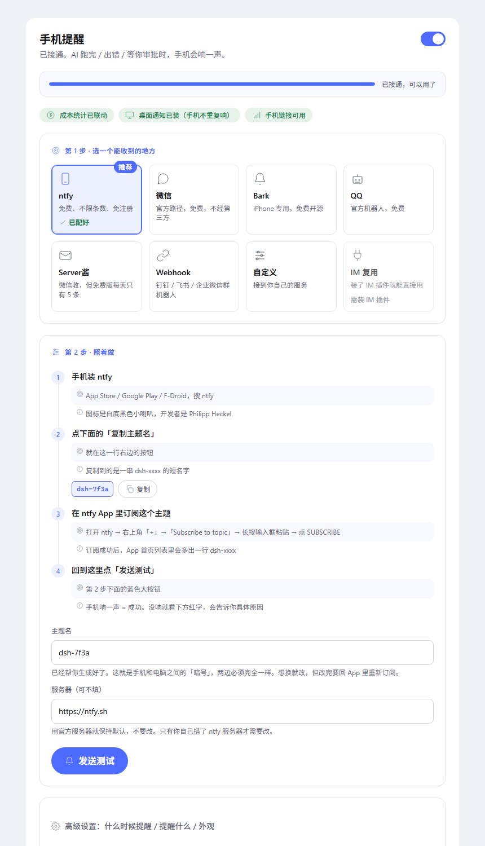The image size is (485, 846).
Task: Click the 就在这一行右边的按钮 instruction line
Action: coord(253,452)
